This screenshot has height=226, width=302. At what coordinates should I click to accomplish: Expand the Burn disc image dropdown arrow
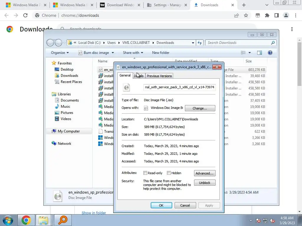113,53
